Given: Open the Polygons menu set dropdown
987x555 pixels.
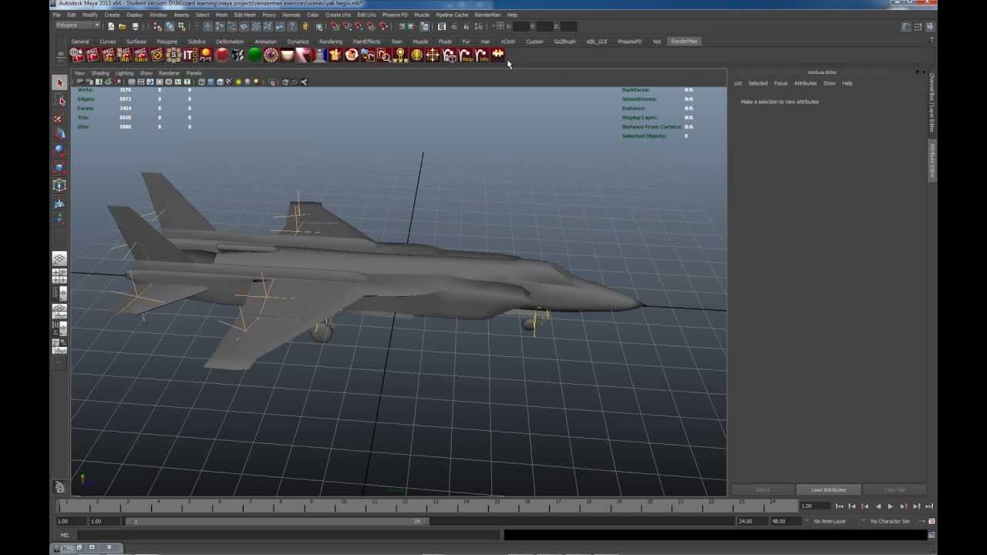Looking at the screenshot, I should (x=77, y=25).
